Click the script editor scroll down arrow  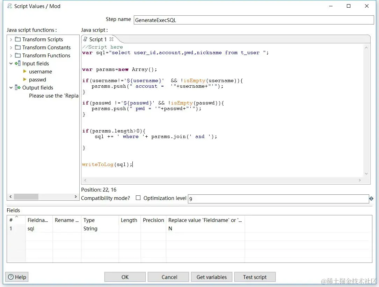[x=366, y=173]
